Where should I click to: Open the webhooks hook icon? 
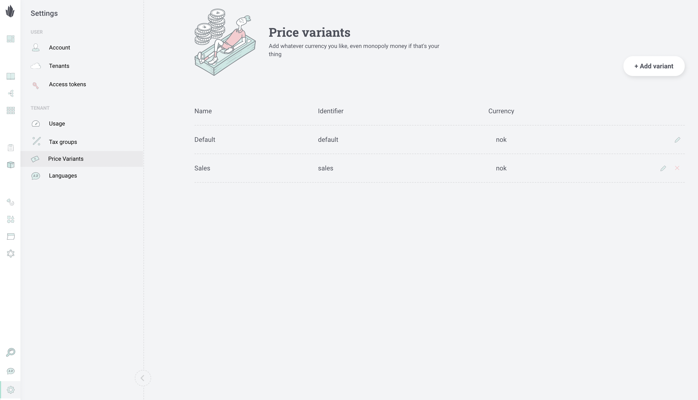click(x=11, y=202)
